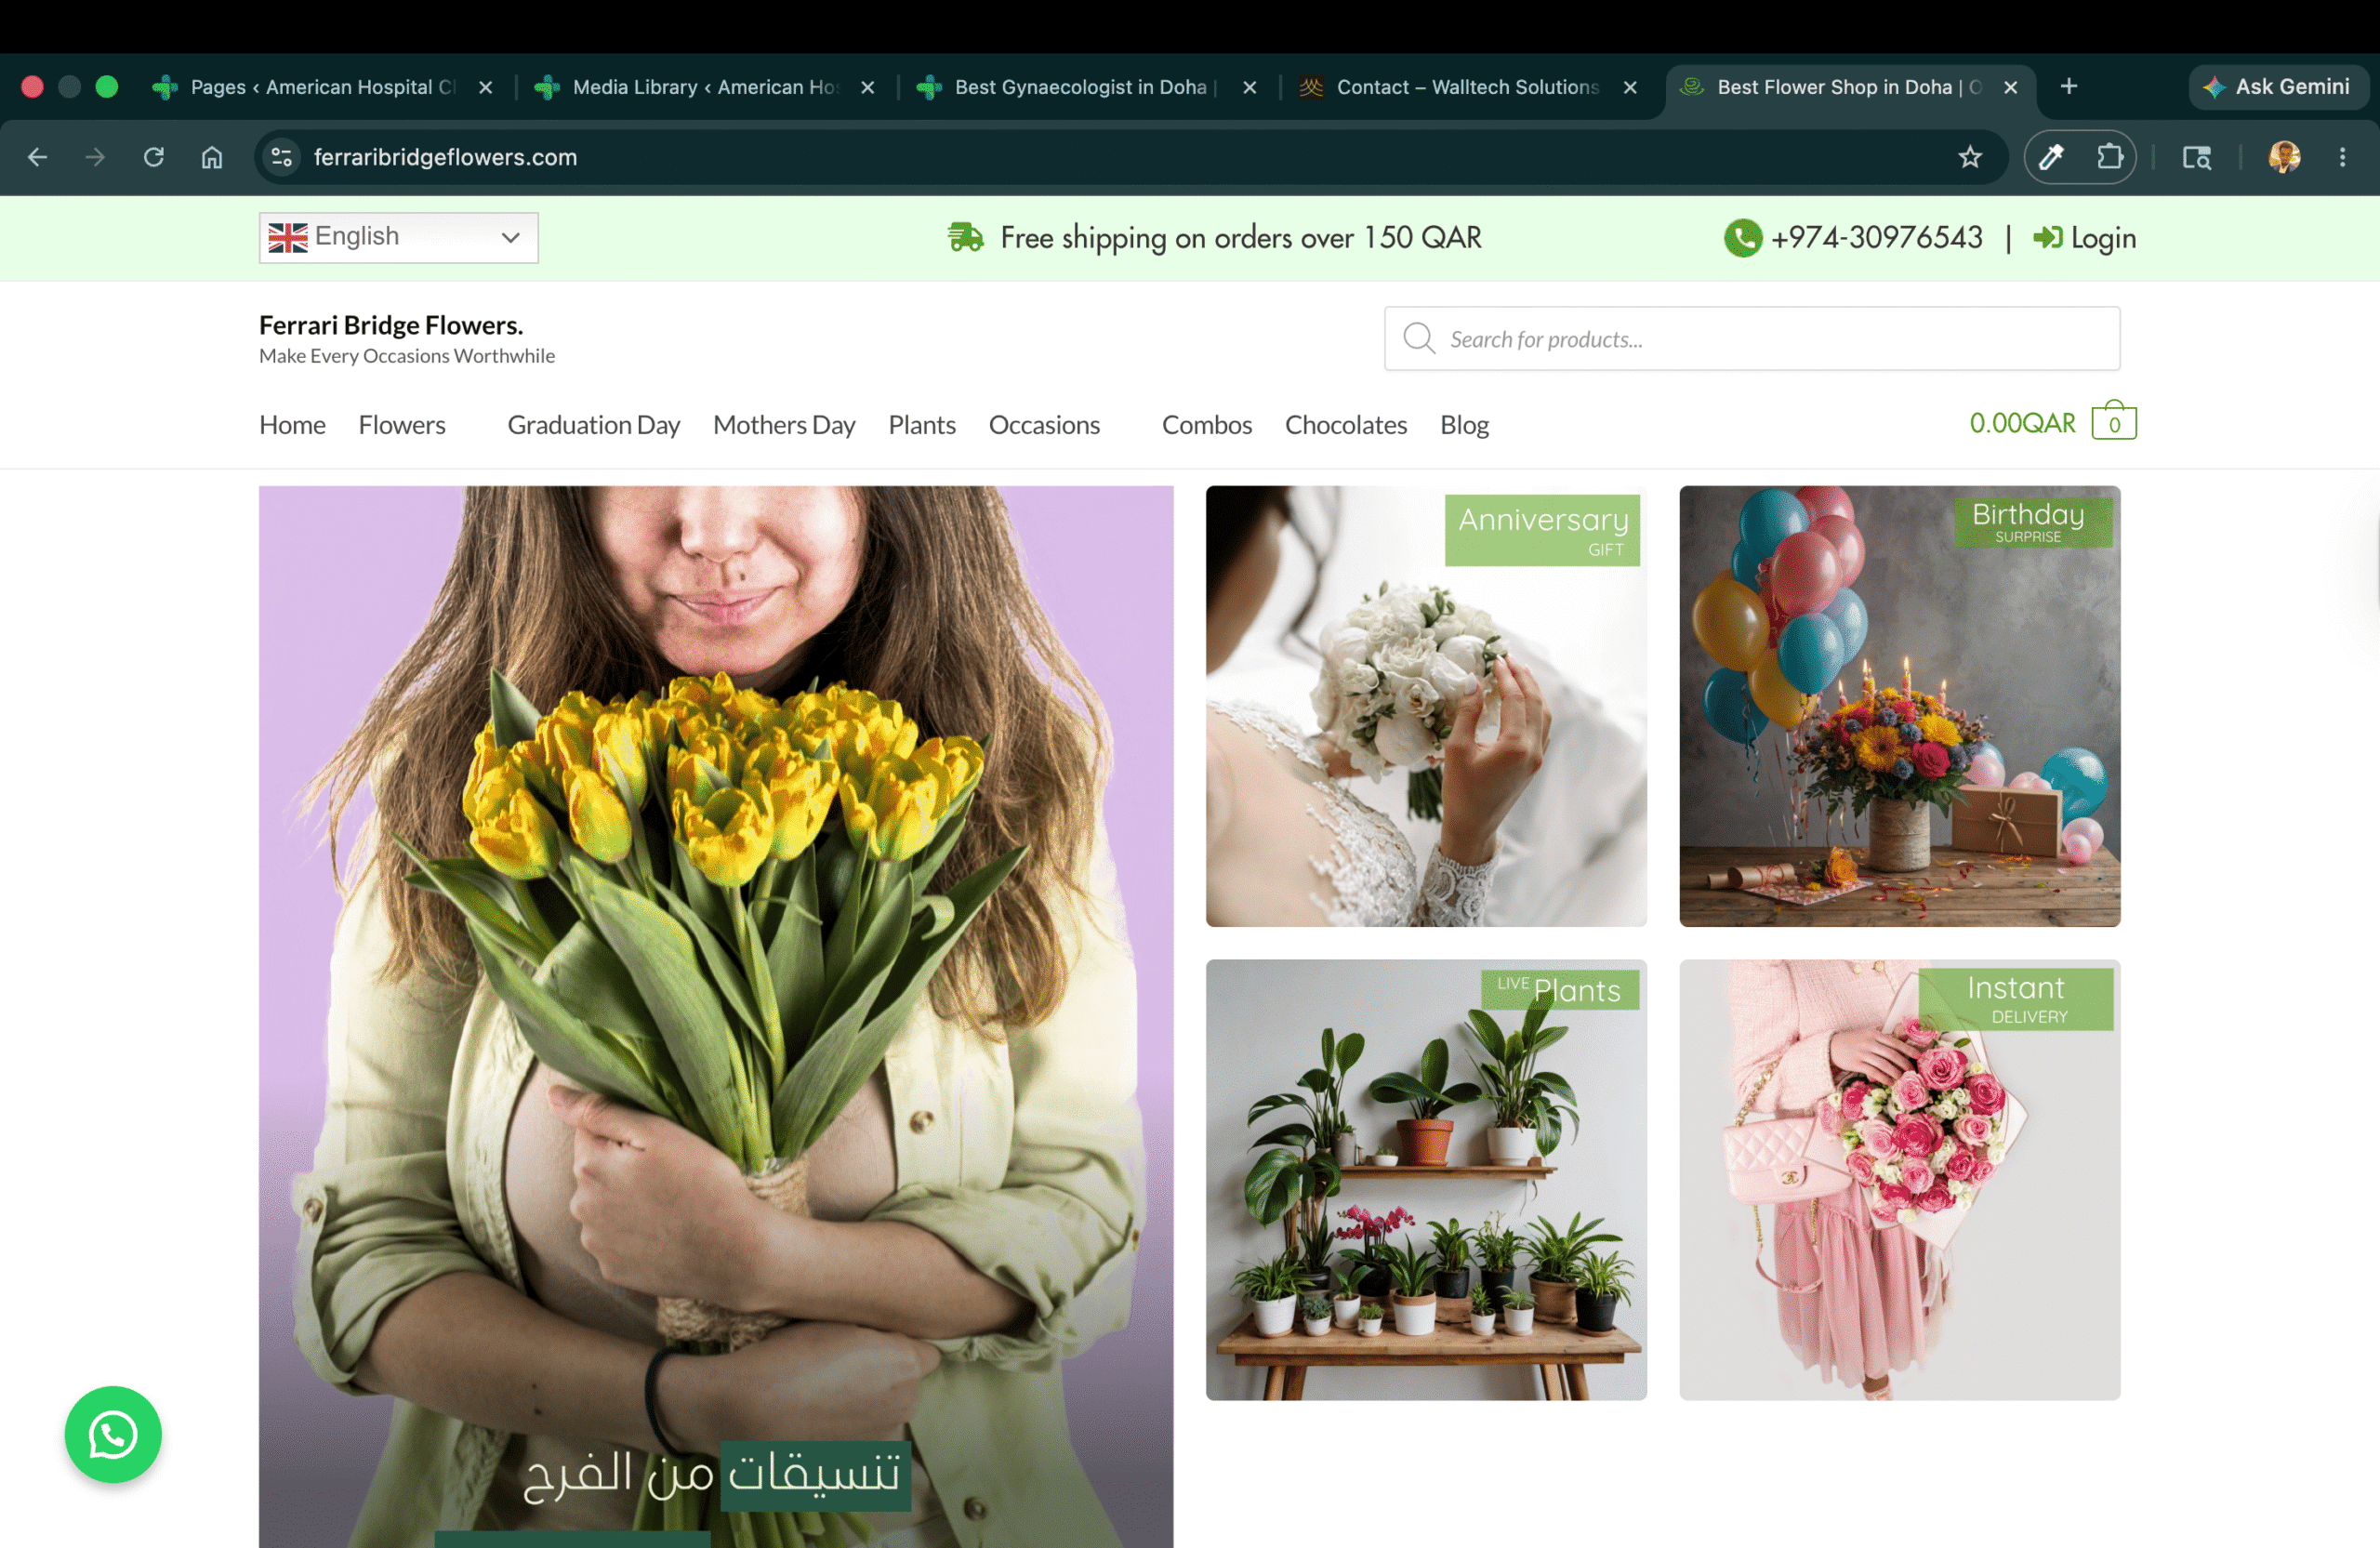Open the Ferrari Bridge Flowers site title
This screenshot has height=1548, width=2380.
pos(390,325)
